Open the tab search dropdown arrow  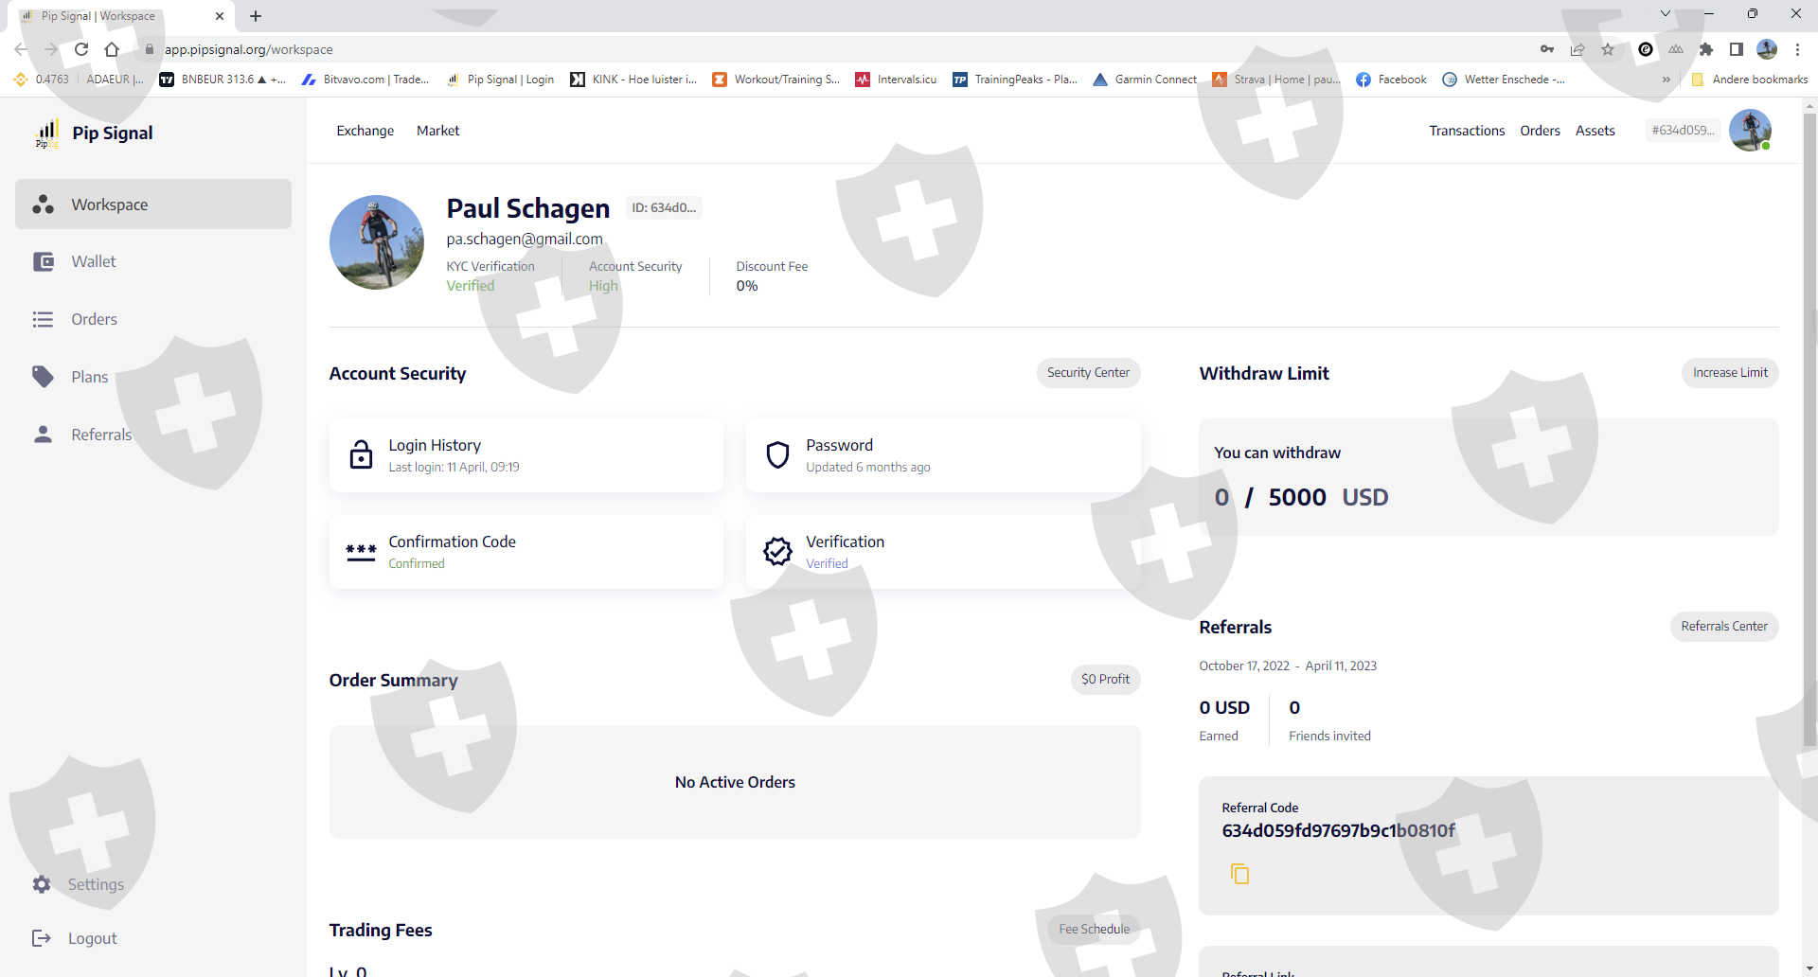pos(1666,14)
